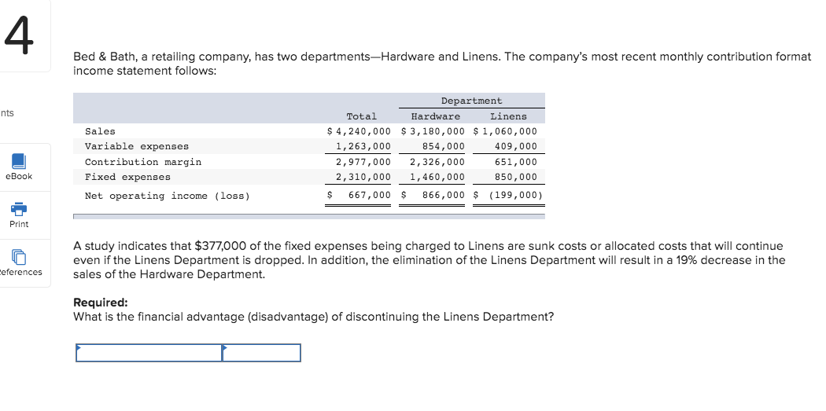The image size is (826, 411).
Task: Click the Net operating income (loss) label
Action: (x=168, y=196)
